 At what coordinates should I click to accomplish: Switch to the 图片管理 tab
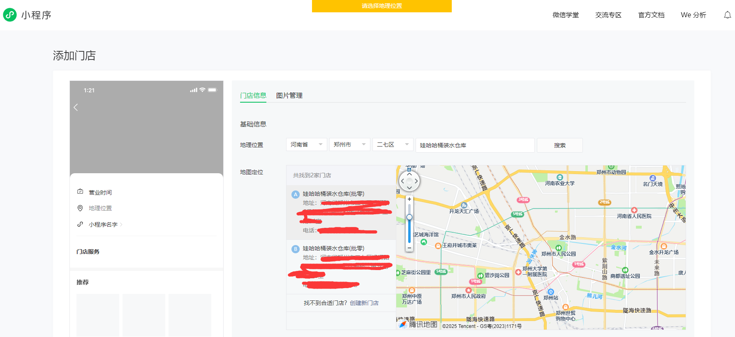pos(289,96)
